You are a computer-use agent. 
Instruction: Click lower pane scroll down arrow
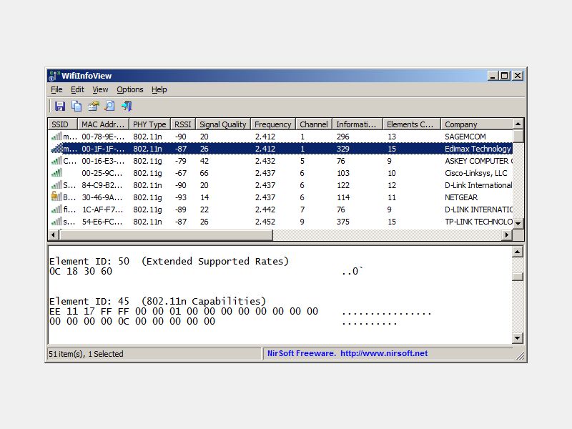[518, 337]
